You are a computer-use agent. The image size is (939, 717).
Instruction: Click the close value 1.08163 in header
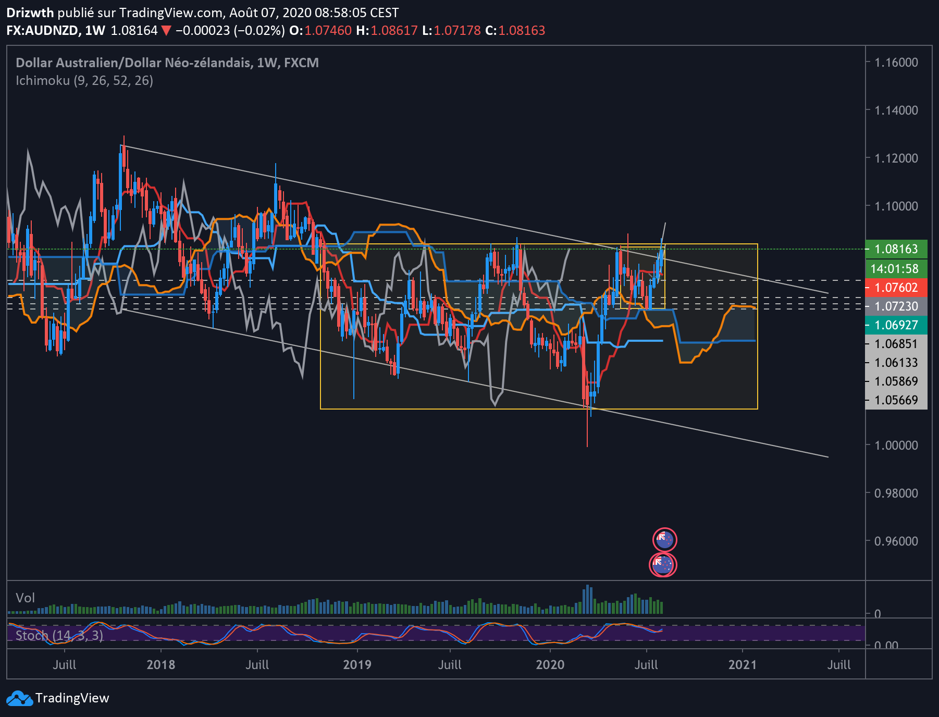click(522, 31)
